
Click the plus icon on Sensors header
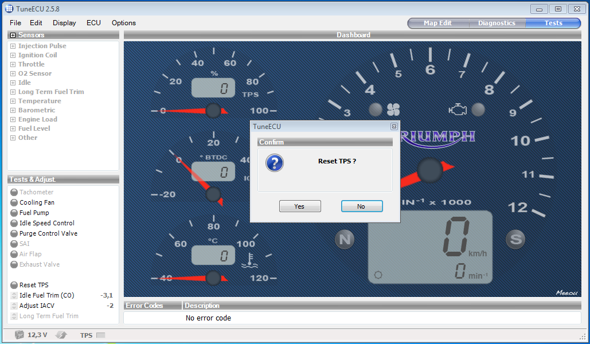(x=13, y=35)
